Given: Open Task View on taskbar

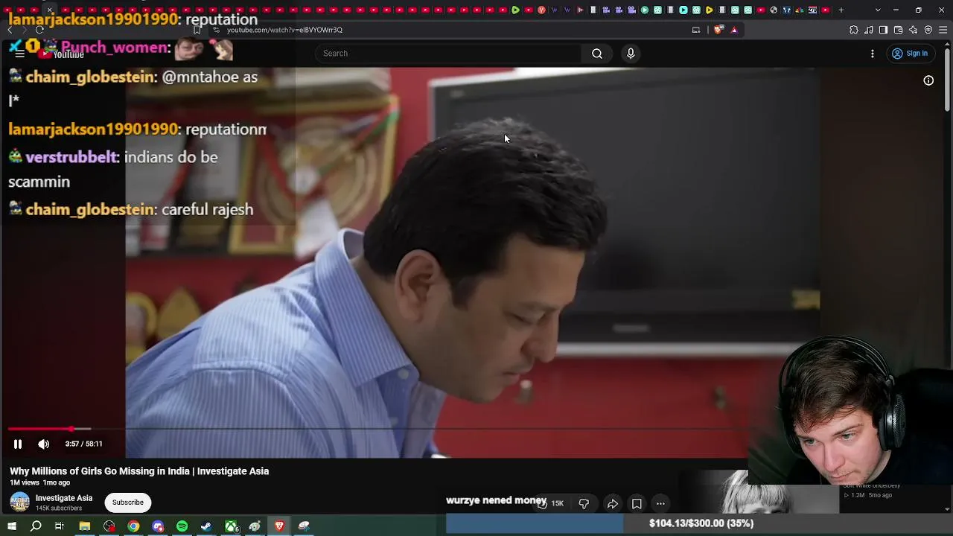Looking at the screenshot, I should [x=60, y=526].
